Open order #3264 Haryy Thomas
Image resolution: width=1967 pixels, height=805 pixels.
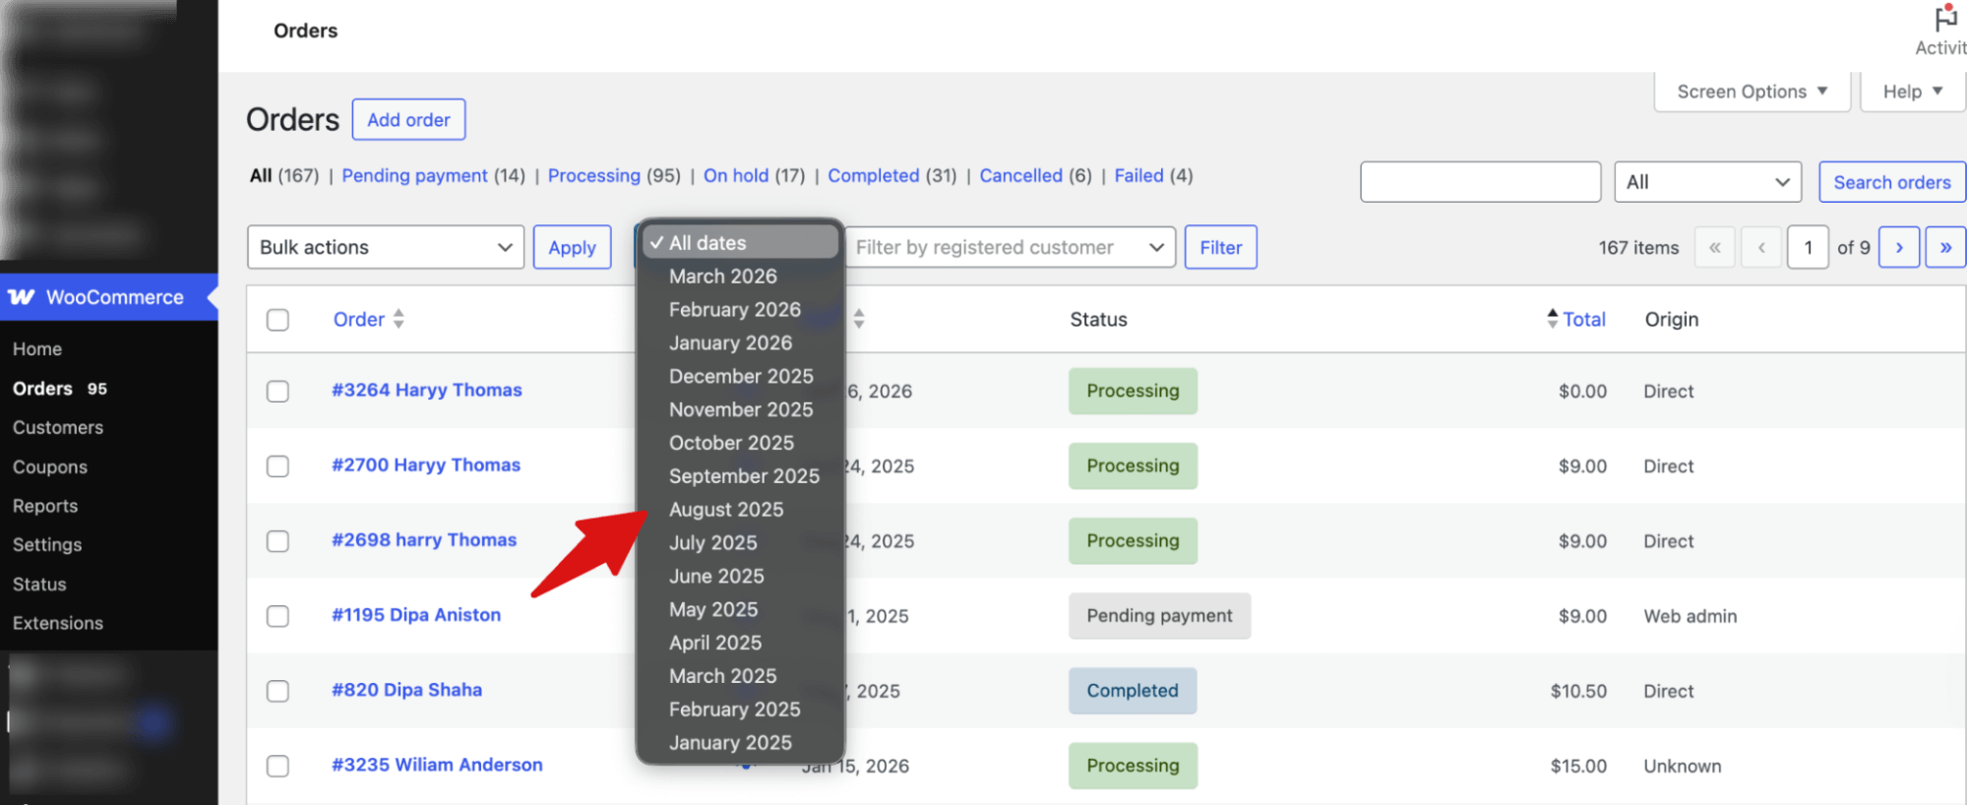426,390
